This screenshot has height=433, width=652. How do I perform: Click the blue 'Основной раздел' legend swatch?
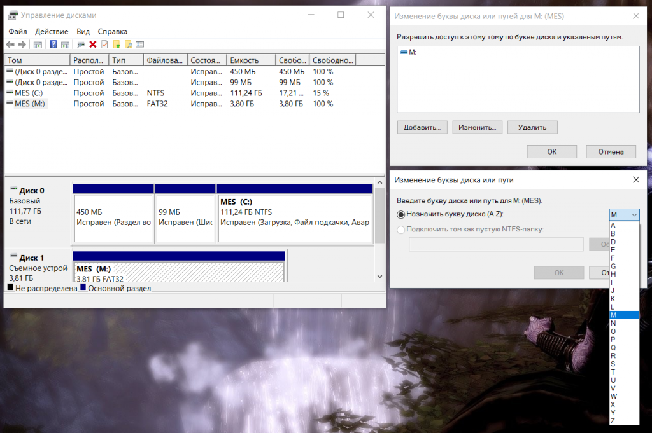83,287
